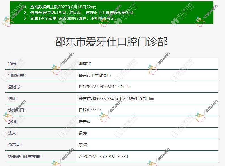Click the title 邵东市爱牙仕口腔门诊部
225x166 pixels.
[x=111, y=42]
